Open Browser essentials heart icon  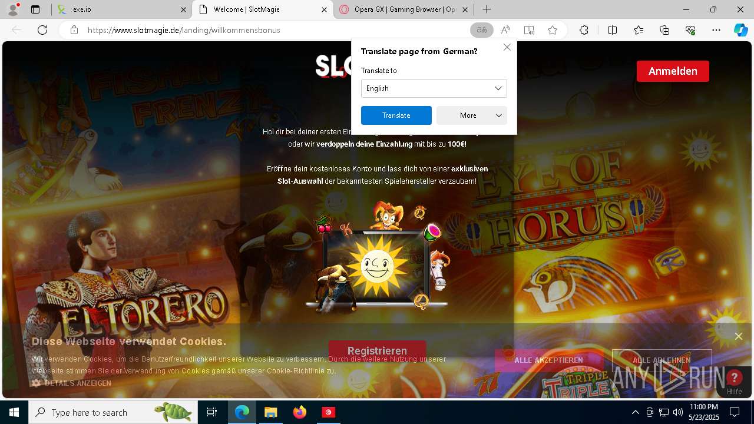point(690,30)
